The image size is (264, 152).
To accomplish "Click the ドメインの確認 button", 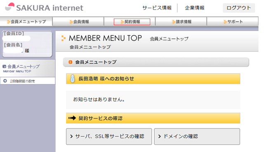I will point(197,136).
